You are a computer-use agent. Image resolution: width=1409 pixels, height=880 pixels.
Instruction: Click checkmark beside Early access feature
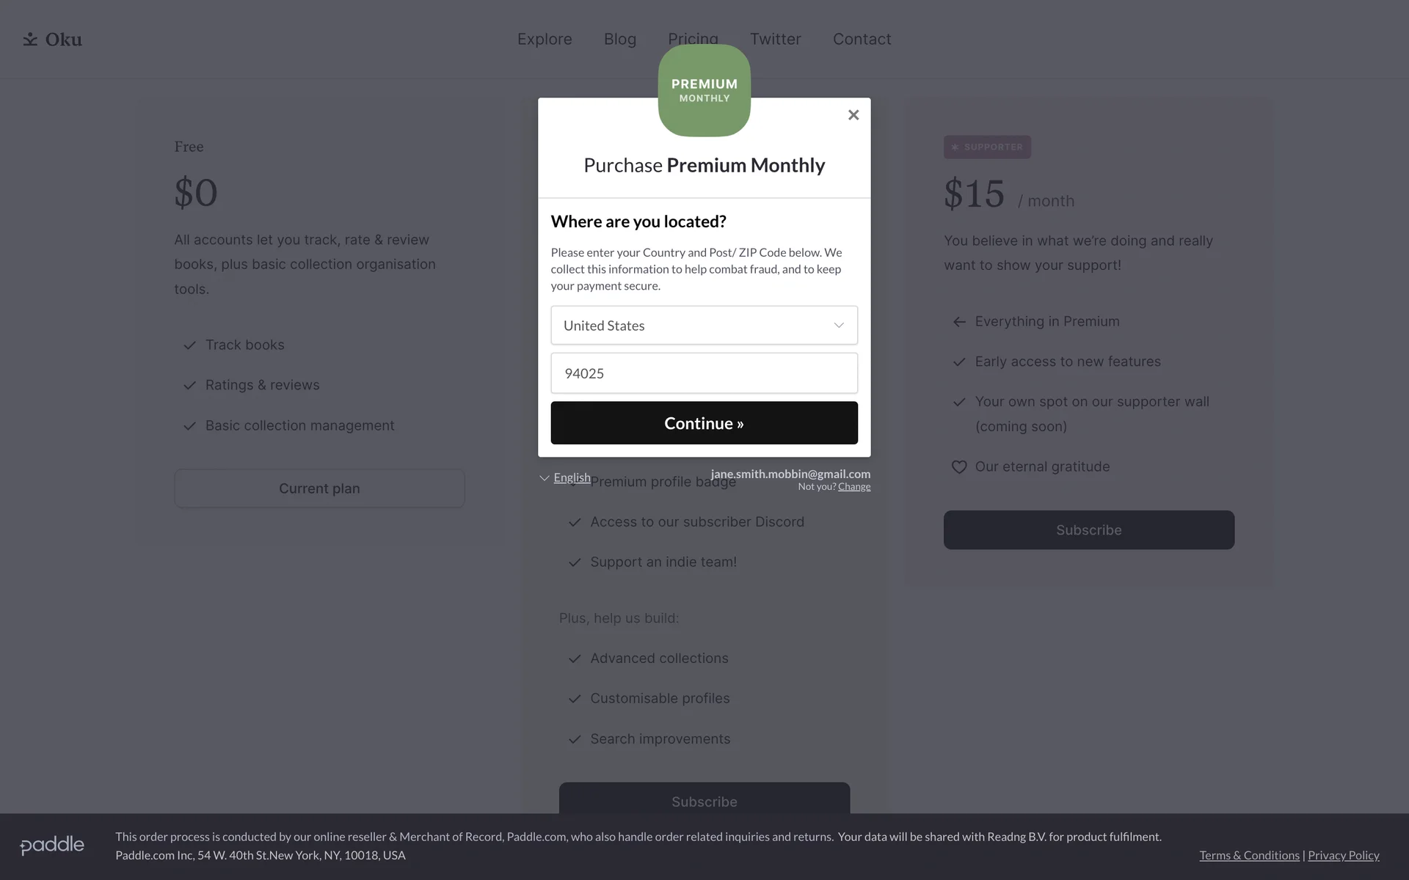click(958, 362)
